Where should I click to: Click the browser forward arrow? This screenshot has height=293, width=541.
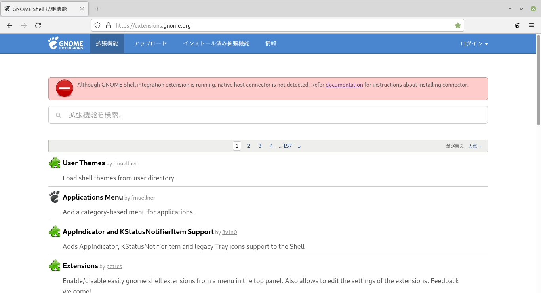24,26
